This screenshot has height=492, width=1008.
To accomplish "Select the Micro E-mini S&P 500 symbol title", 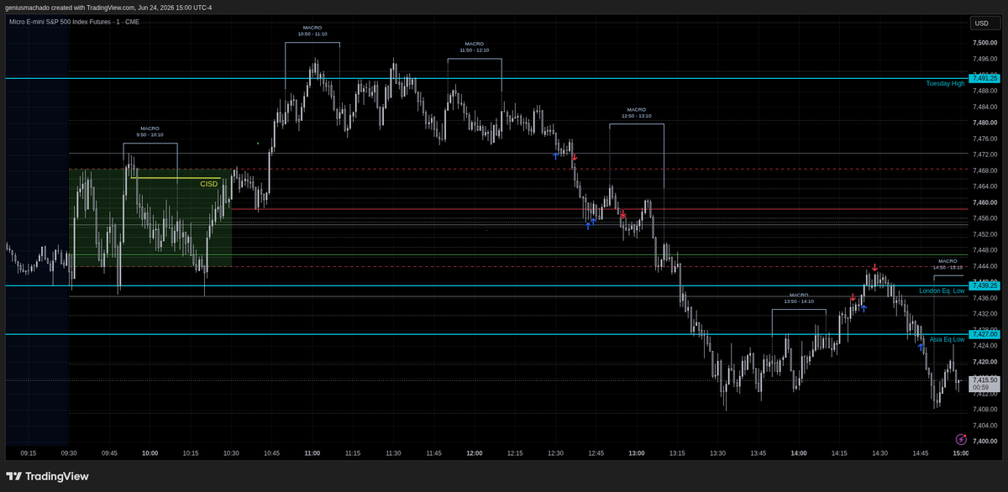I will pyautogui.click(x=74, y=22).
